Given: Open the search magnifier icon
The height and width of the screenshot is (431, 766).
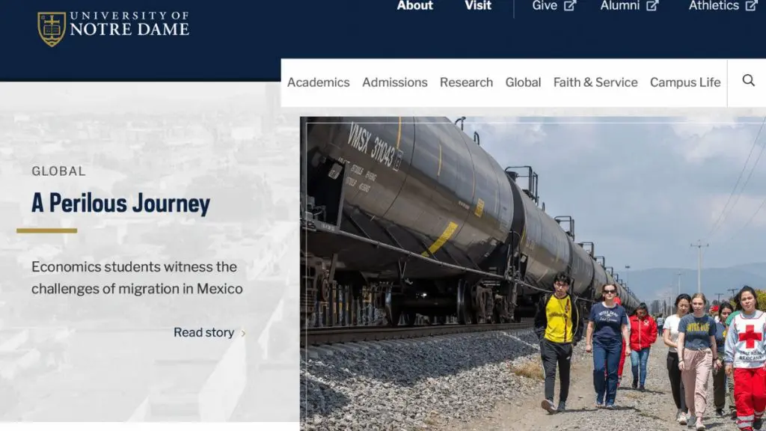Looking at the screenshot, I should 748,81.
